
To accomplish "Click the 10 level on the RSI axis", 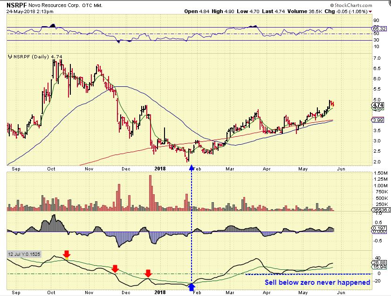I will point(376,47).
